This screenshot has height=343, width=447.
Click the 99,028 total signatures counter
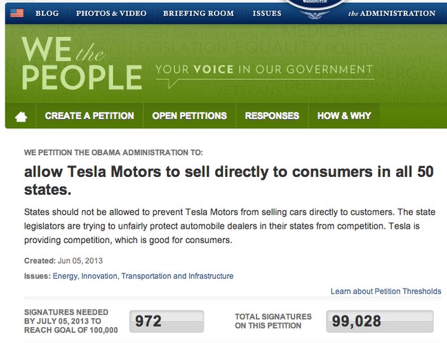tap(380, 321)
